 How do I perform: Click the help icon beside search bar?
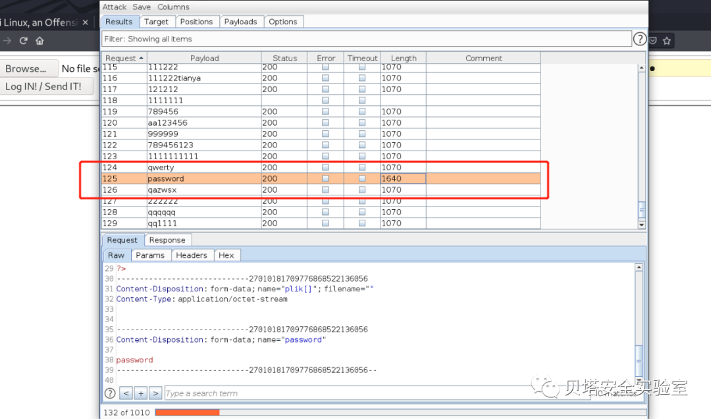click(110, 393)
